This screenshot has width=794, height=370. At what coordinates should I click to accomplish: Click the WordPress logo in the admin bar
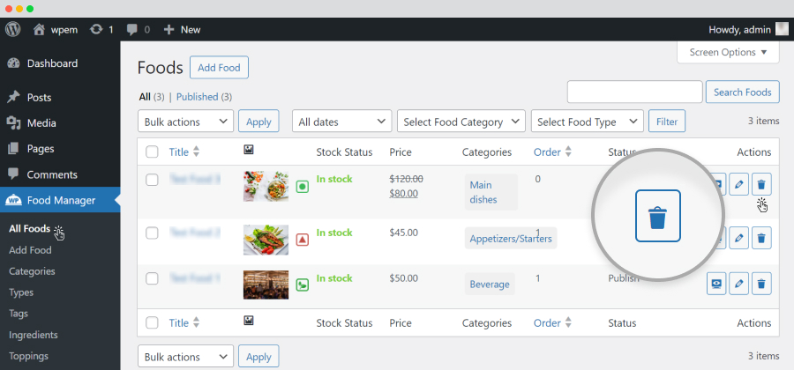point(12,29)
